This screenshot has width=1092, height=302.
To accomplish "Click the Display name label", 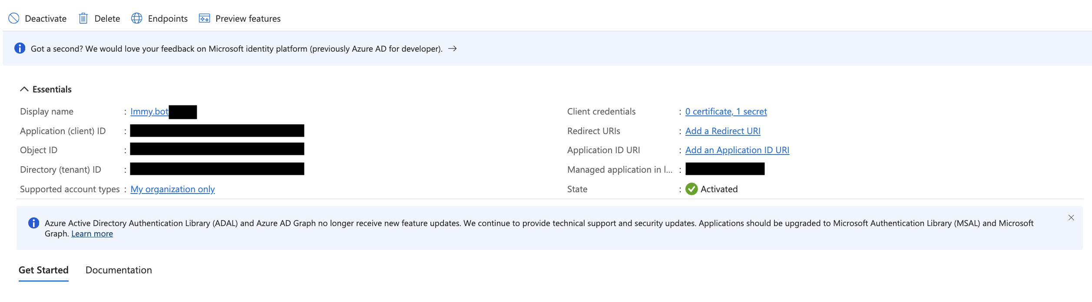I will click(x=46, y=112).
